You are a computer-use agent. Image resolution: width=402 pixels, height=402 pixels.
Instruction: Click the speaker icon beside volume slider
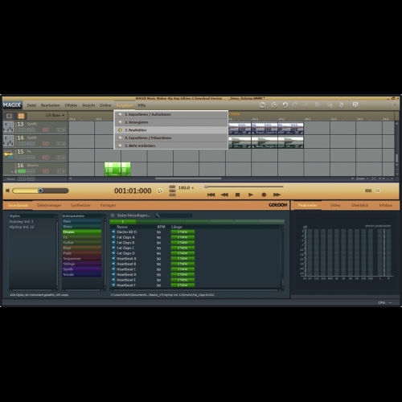click(x=7, y=191)
